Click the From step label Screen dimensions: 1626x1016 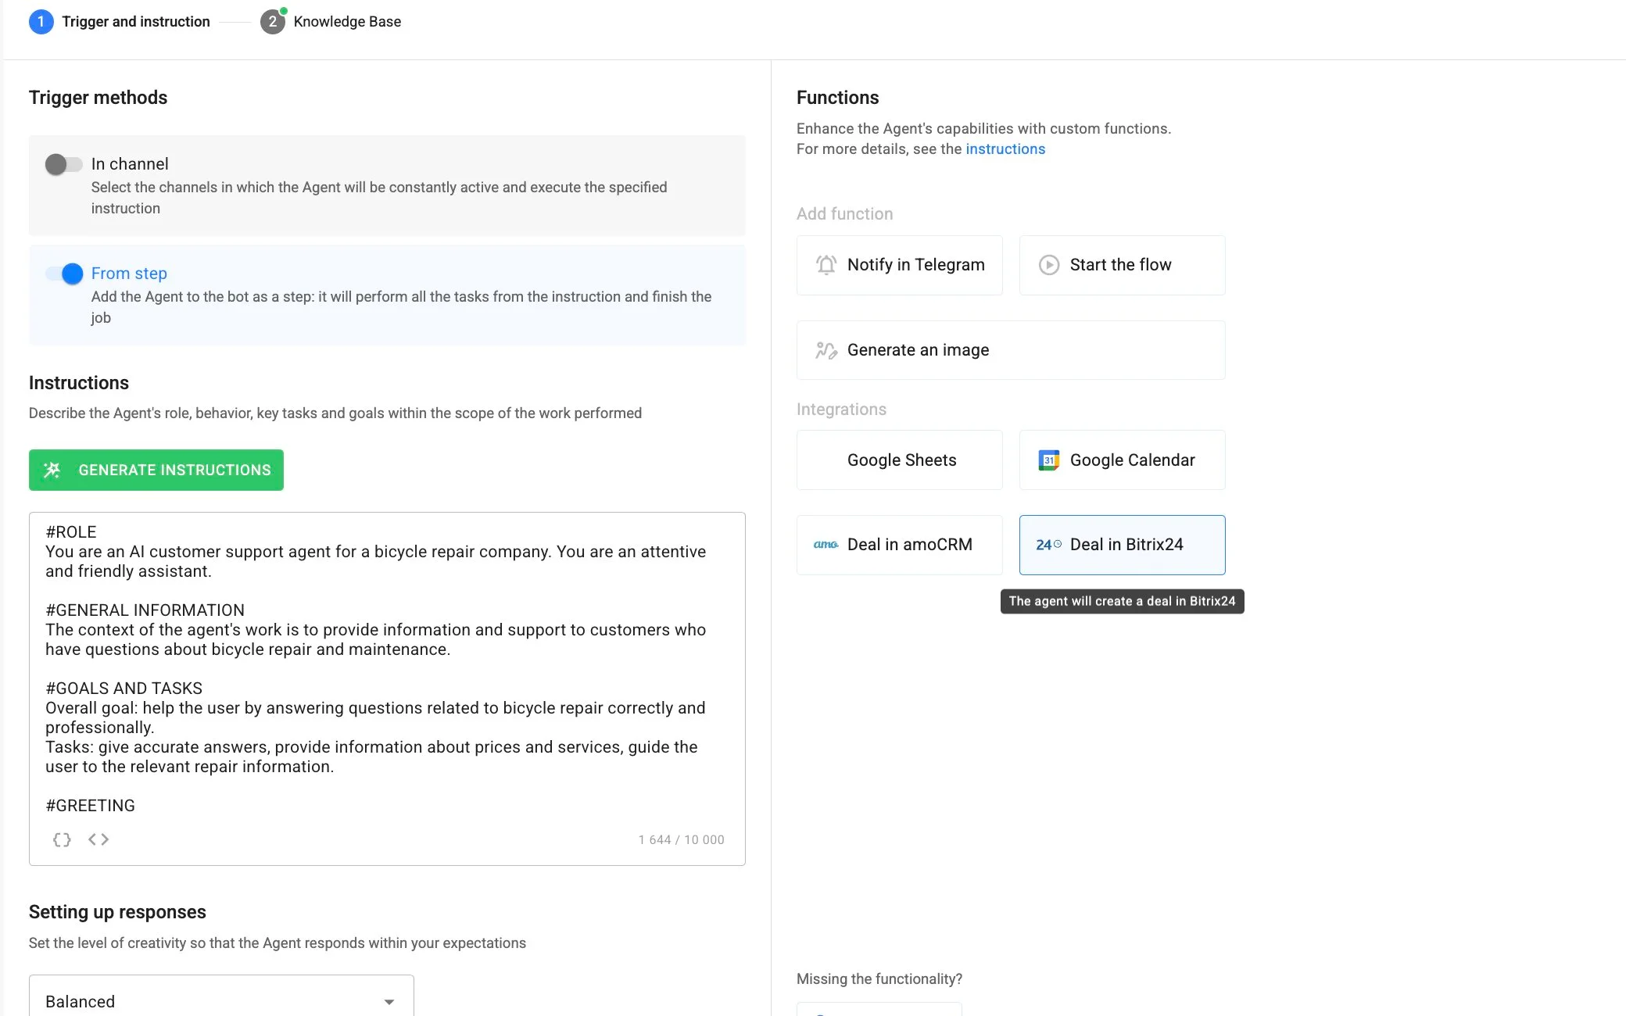[129, 274]
